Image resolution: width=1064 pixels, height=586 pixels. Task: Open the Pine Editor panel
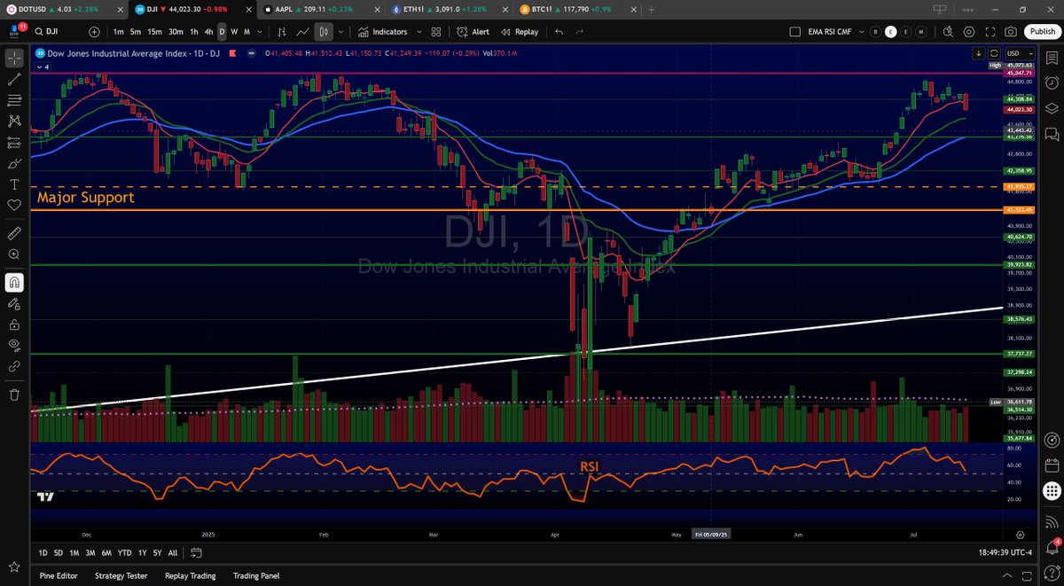[58, 575]
